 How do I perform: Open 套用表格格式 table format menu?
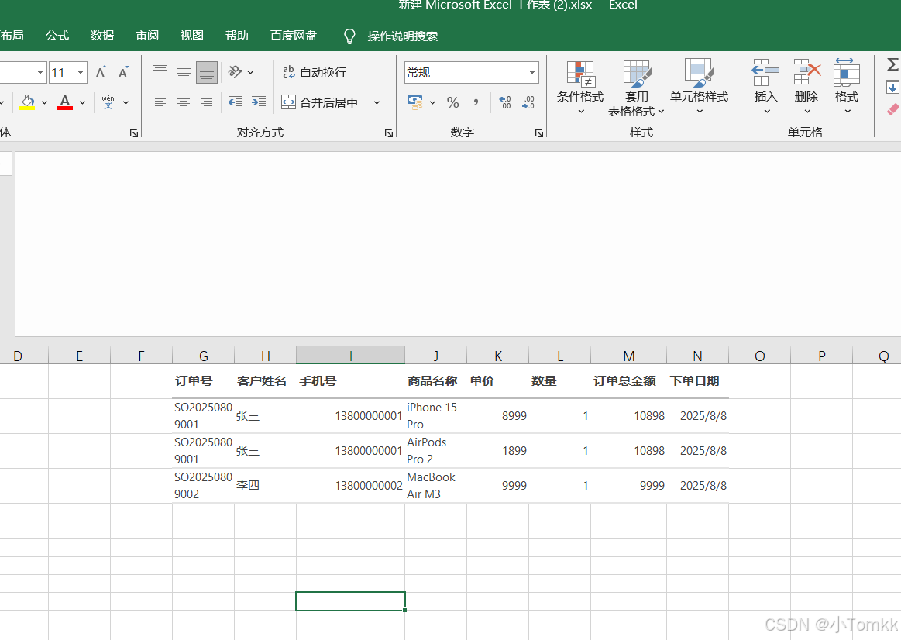point(637,88)
